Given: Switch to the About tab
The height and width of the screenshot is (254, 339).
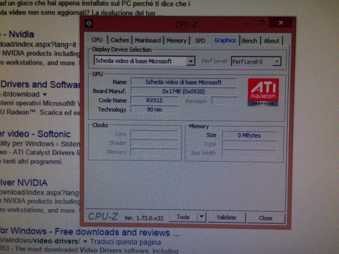Looking at the screenshot, I should [272, 41].
